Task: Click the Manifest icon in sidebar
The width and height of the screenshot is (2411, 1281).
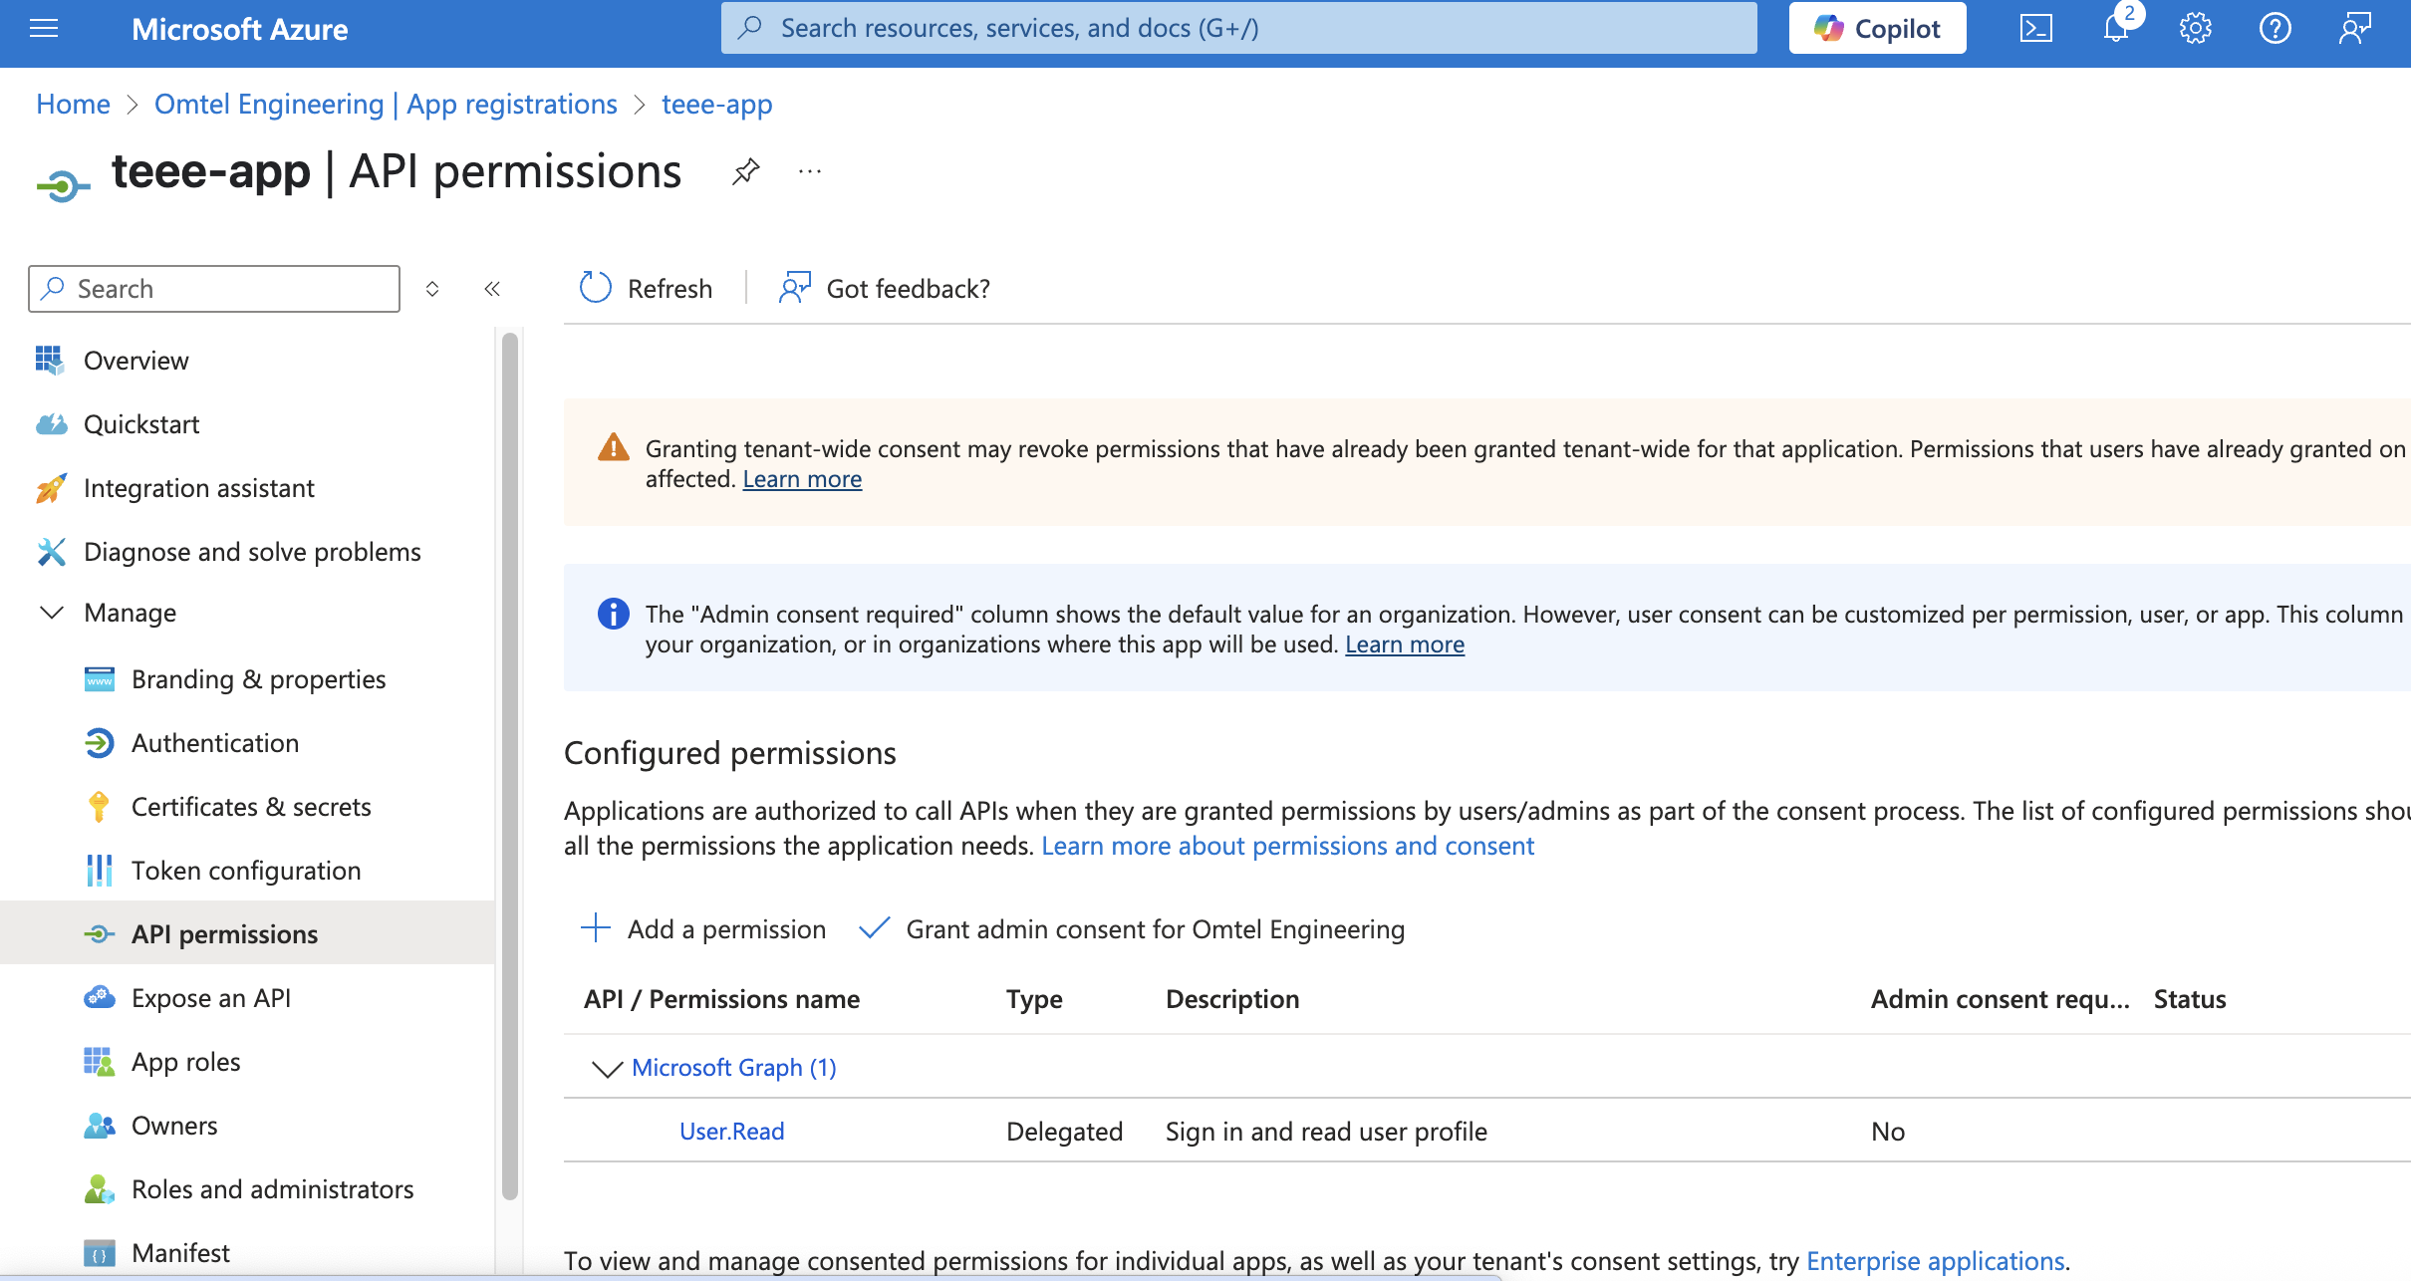Action: [x=99, y=1253]
